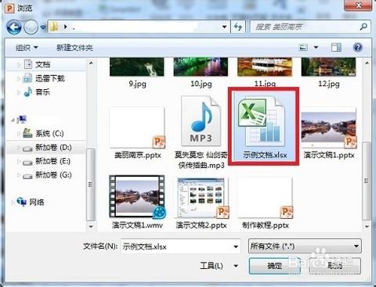The width and height of the screenshot is (376, 287).
Task: Select the 10.jpg image thumbnail
Action: (201, 67)
